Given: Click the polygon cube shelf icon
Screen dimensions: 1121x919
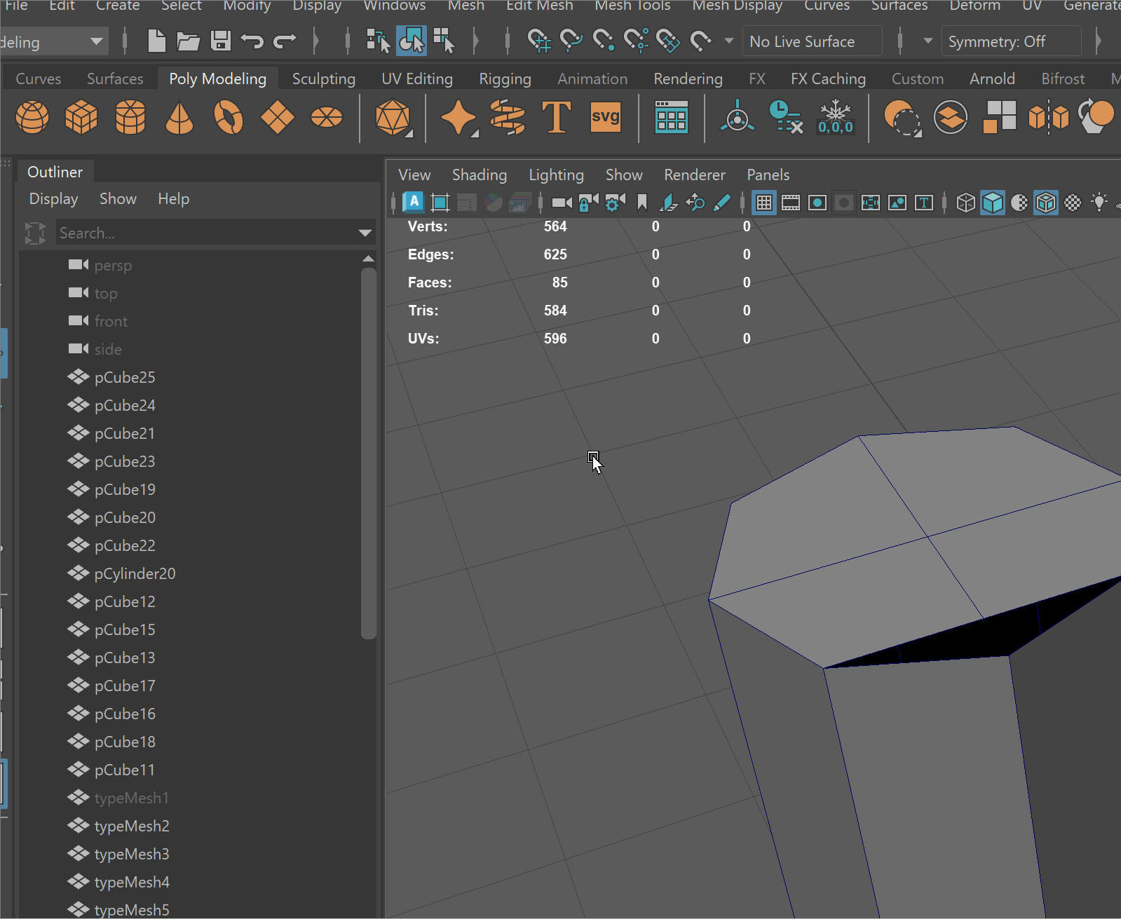Looking at the screenshot, I should click(x=81, y=117).
